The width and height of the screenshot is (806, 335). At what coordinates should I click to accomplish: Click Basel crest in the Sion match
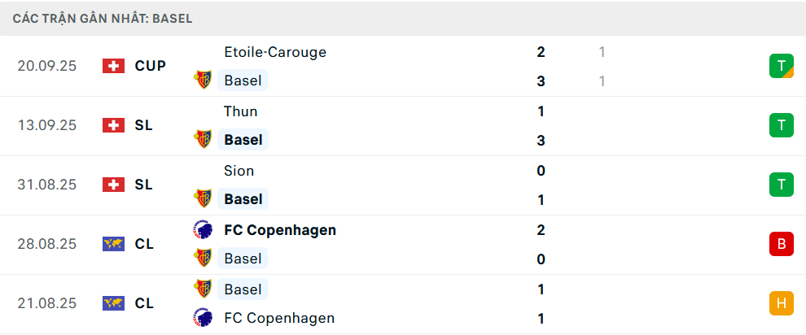[x=203, y=198]
